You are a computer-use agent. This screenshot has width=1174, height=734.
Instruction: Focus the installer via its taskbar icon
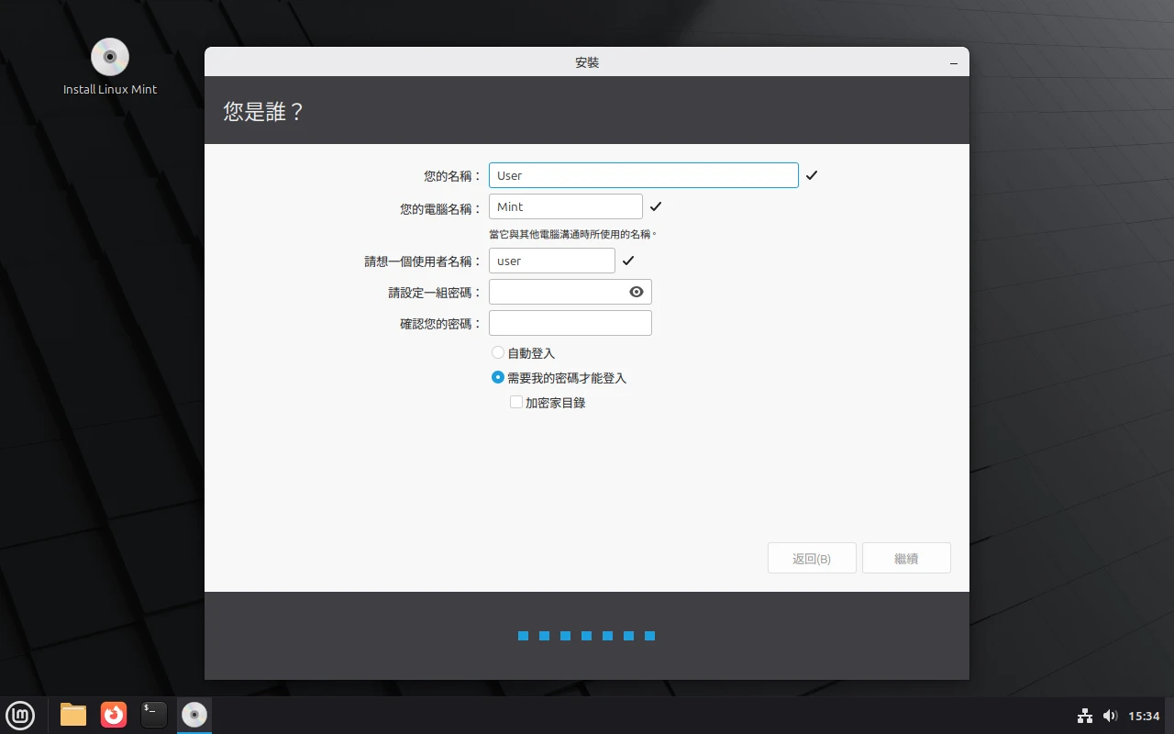coord(194,715)
